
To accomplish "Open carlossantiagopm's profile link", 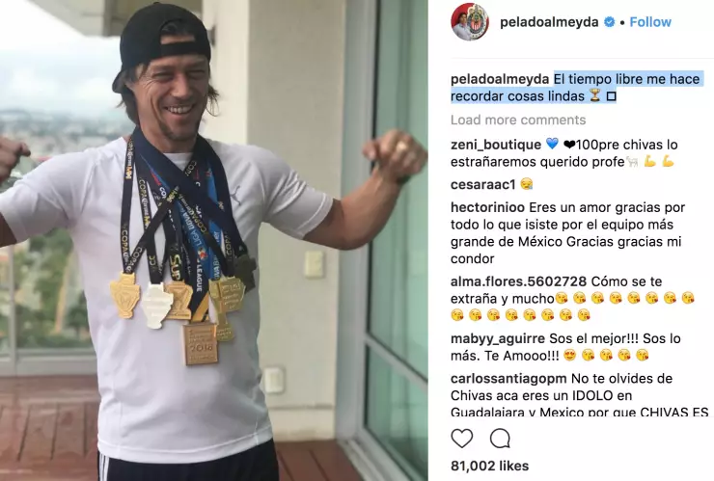I will [x=508, y=379].
